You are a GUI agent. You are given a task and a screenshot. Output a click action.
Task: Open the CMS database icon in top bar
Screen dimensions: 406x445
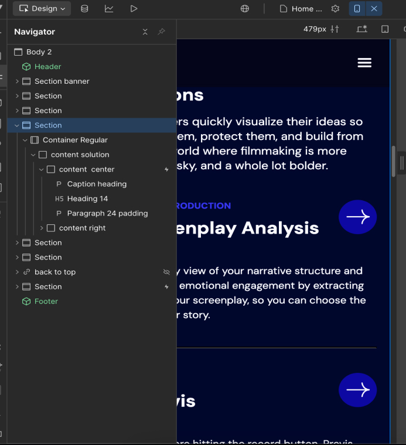pyautogui.click(x=84, y=9)
